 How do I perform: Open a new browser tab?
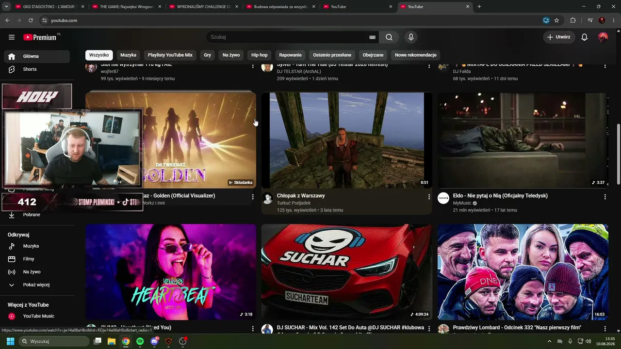(x=479, y=7)
